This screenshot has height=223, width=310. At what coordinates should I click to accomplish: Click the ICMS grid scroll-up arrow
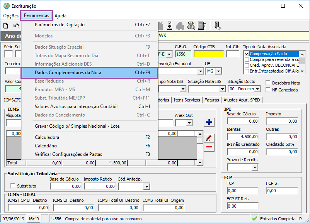[200, 134]
